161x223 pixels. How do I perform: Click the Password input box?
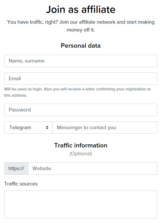click(80, 110)
